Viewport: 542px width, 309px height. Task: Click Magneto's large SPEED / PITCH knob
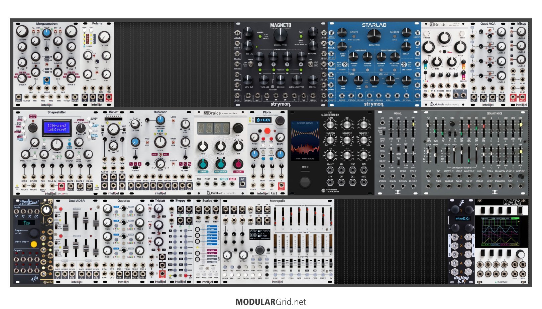(280, 35)
